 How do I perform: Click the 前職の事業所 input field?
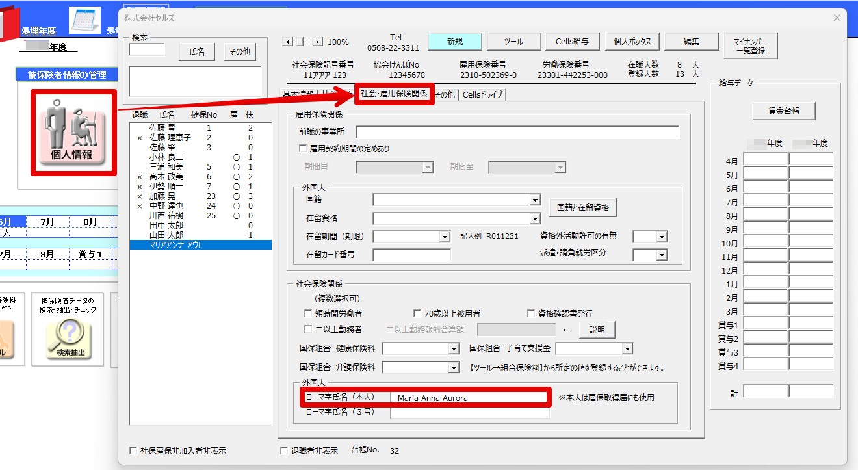[x=517, y=132]
